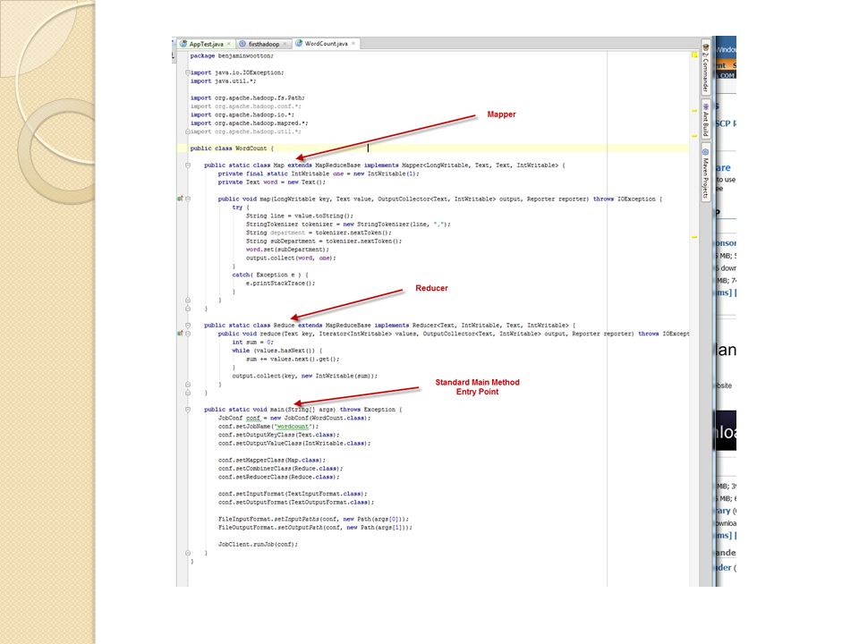Collapse the Map class fold toggle
The width and height of the screenshot is (859, 644).
(x=188, y=165)
